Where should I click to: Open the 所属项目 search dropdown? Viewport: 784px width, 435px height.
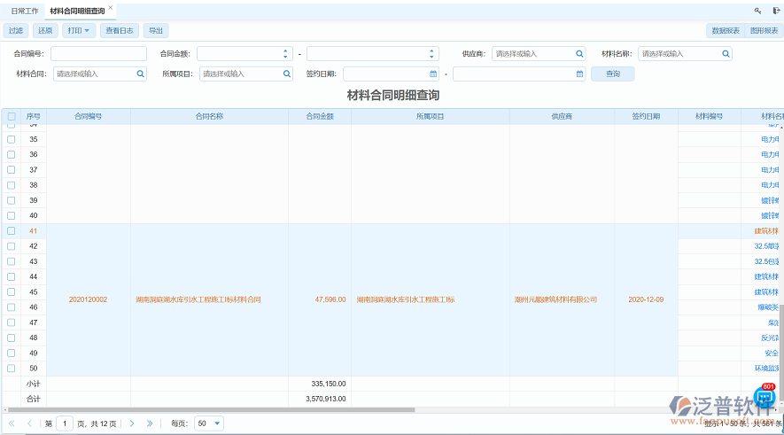click(x=286, y=74)
